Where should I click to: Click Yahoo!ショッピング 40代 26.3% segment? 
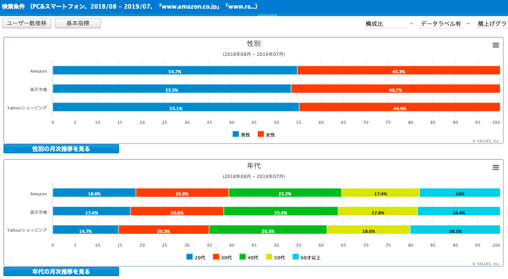pyautogui.click(x=268, y=230)
